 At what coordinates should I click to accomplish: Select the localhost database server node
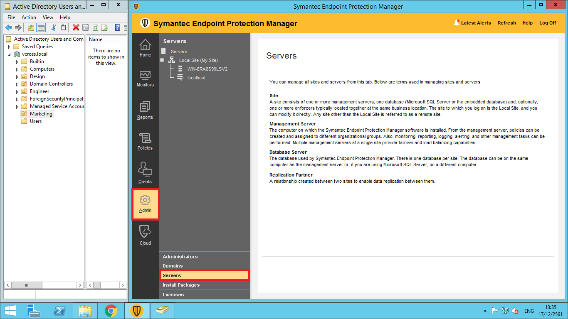coord(196,78)
